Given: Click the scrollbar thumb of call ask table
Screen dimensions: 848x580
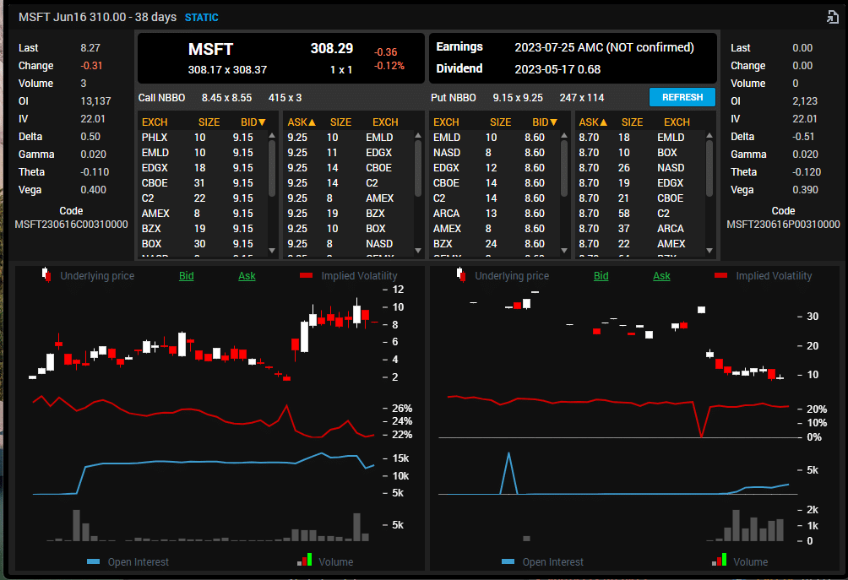Looking at the screenshot, I should [418, 169].
